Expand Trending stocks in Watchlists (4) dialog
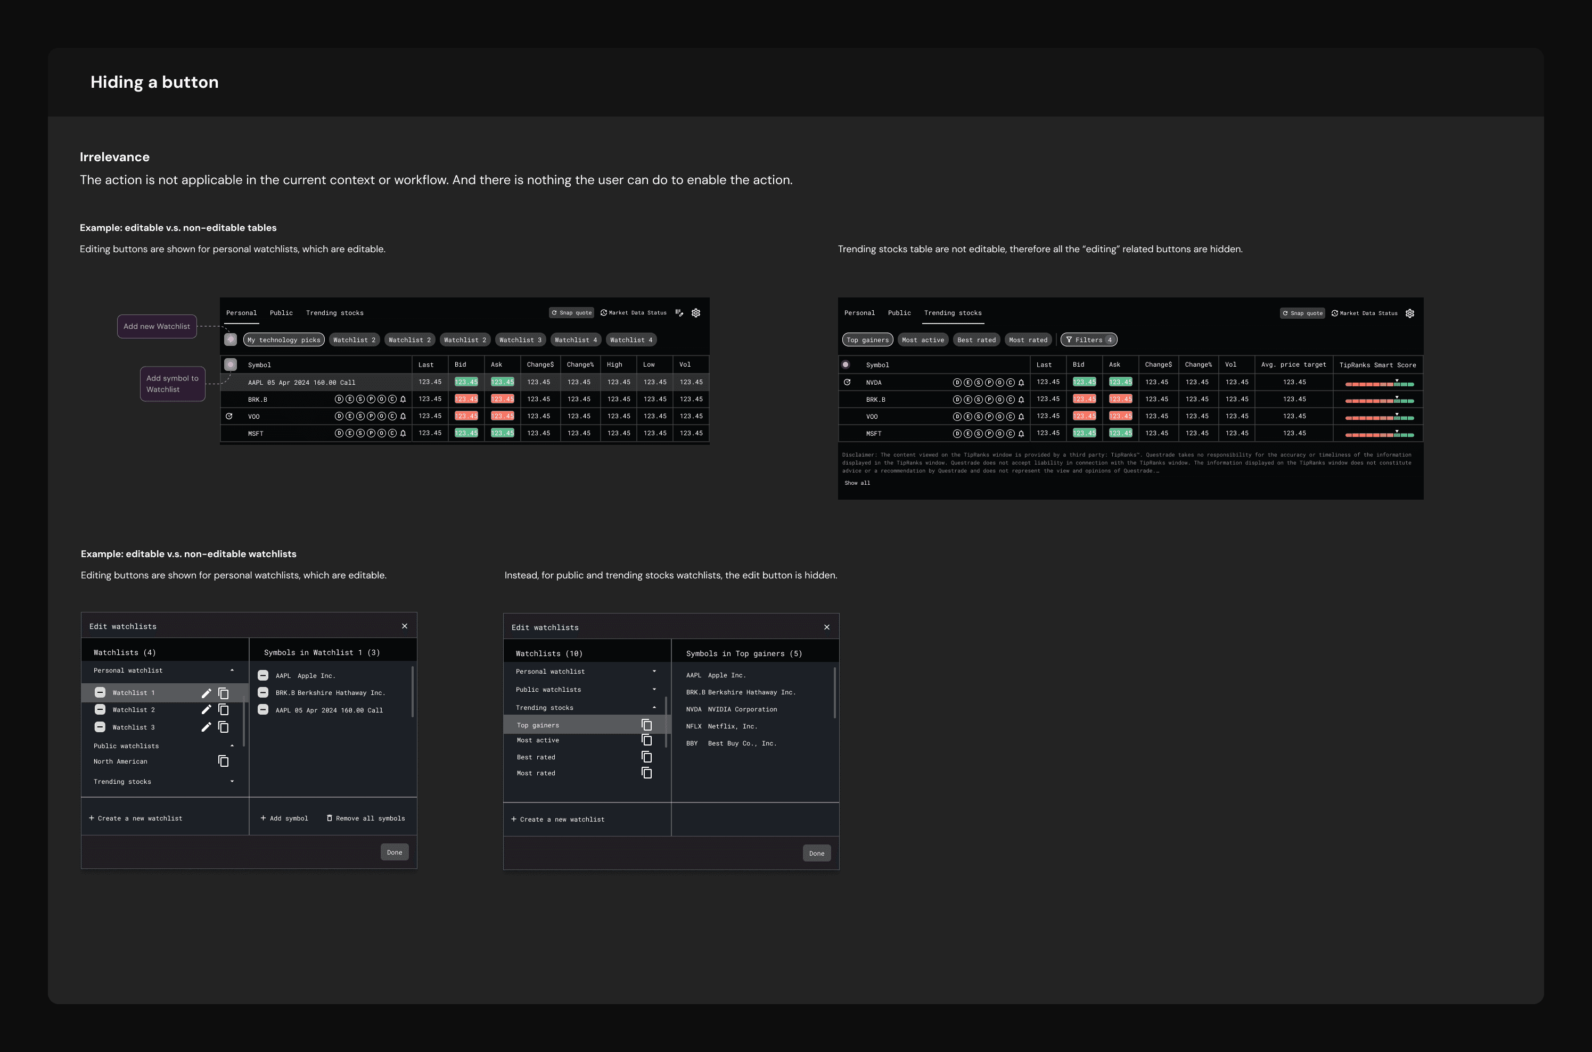This screenshot has height=1052, width=1592. click(232, 782)
